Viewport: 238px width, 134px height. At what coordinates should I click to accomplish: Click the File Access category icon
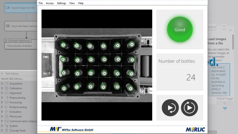6,116
